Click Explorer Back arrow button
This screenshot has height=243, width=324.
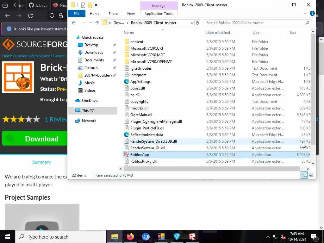point(74,23)
